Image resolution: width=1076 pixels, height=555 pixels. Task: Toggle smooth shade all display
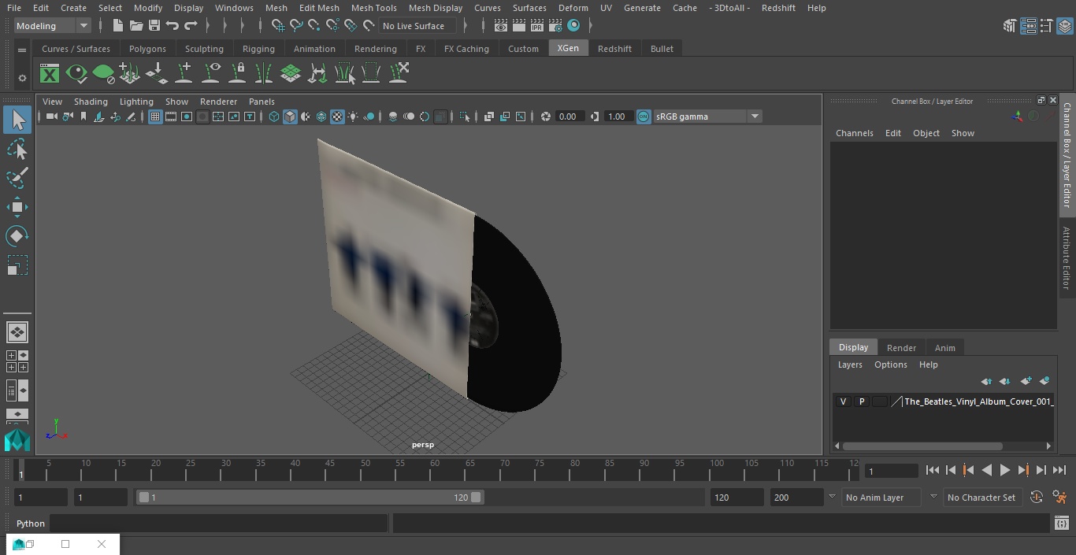(290, 117)
